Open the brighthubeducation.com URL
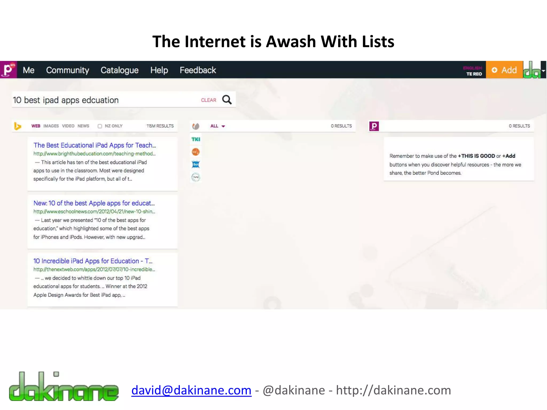The image size is (547, 410). pos(94,154)
